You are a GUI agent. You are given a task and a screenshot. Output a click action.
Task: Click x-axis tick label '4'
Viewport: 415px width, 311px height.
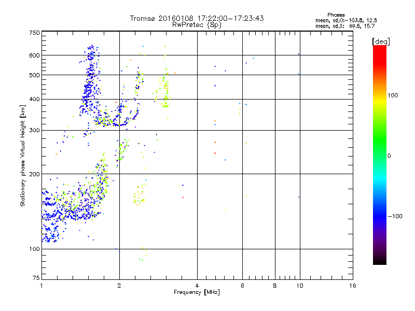click(x=197, y=286)
